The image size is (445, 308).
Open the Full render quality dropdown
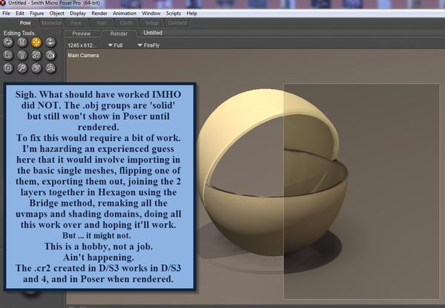click(116, 45)
